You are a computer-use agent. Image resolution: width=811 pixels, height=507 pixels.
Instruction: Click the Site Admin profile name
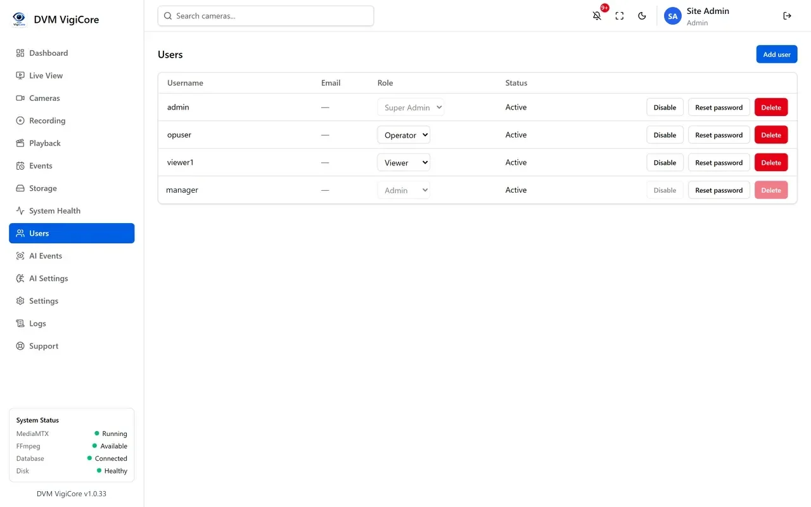click(x=708, y=11)
